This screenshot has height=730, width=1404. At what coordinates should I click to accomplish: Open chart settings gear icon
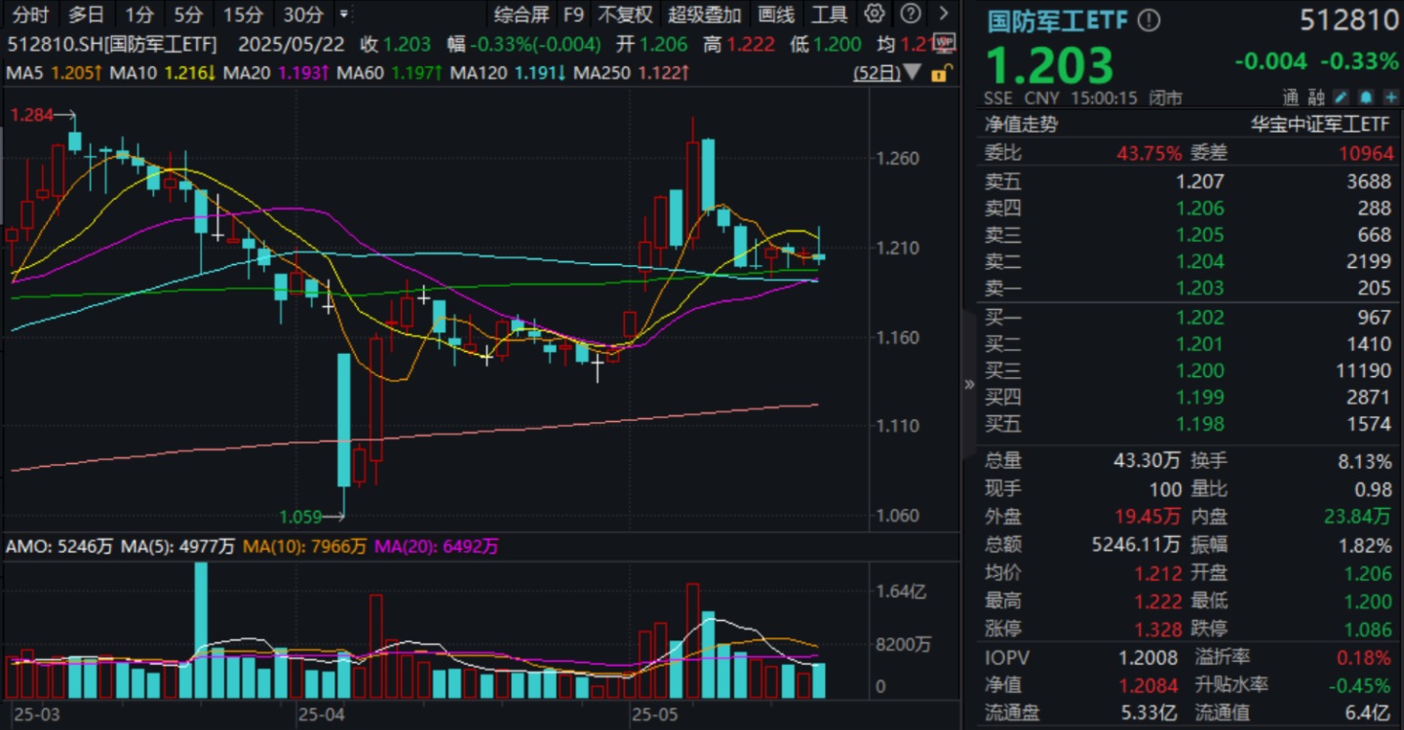pyautogui.click(x=875, y=14)
